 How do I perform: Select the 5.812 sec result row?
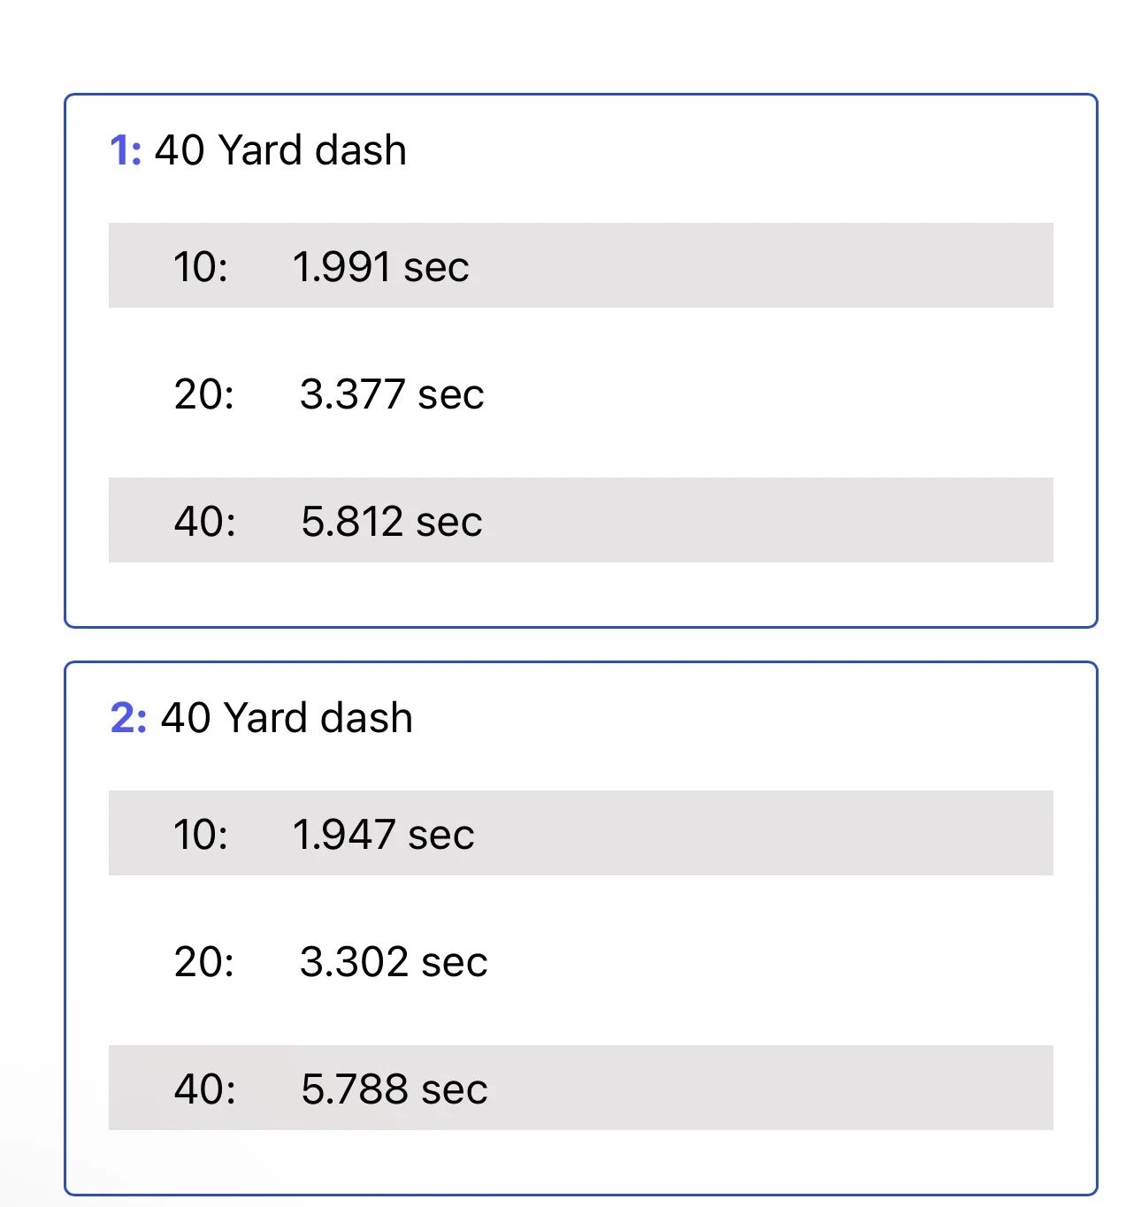pos(581,520)
